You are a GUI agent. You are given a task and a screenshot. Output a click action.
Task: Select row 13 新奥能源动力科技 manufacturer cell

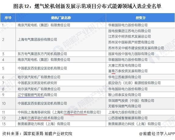pyautogui.click(x=61, y=124)
